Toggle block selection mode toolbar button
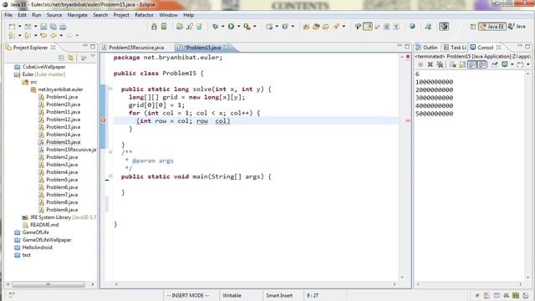The image size is (535, 301). 386,26
